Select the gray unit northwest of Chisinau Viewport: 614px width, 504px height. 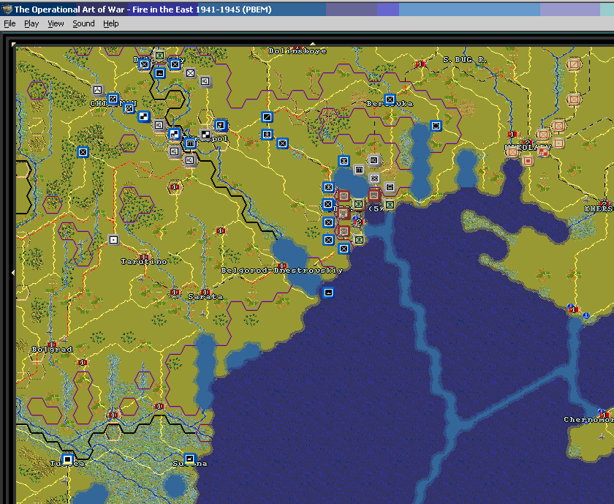click(x=97, y=90)
